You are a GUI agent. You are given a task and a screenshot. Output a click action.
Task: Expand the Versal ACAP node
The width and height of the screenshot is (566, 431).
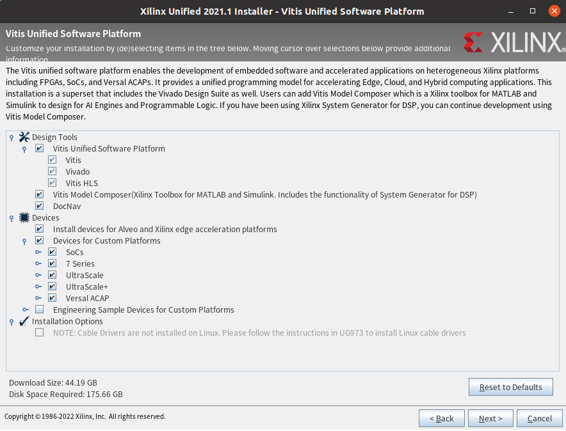tap(38, 298)
